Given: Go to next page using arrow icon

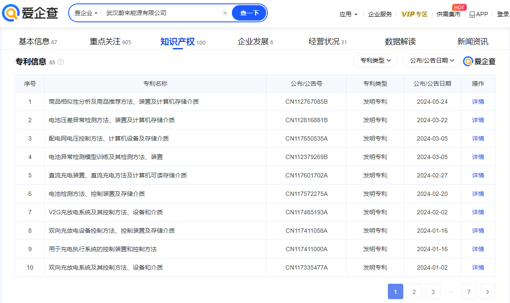Looking at the screenshot, I should 487,292.
